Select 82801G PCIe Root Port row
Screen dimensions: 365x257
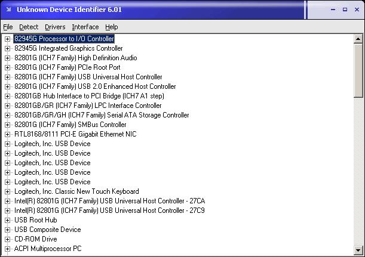click(68, 67)
